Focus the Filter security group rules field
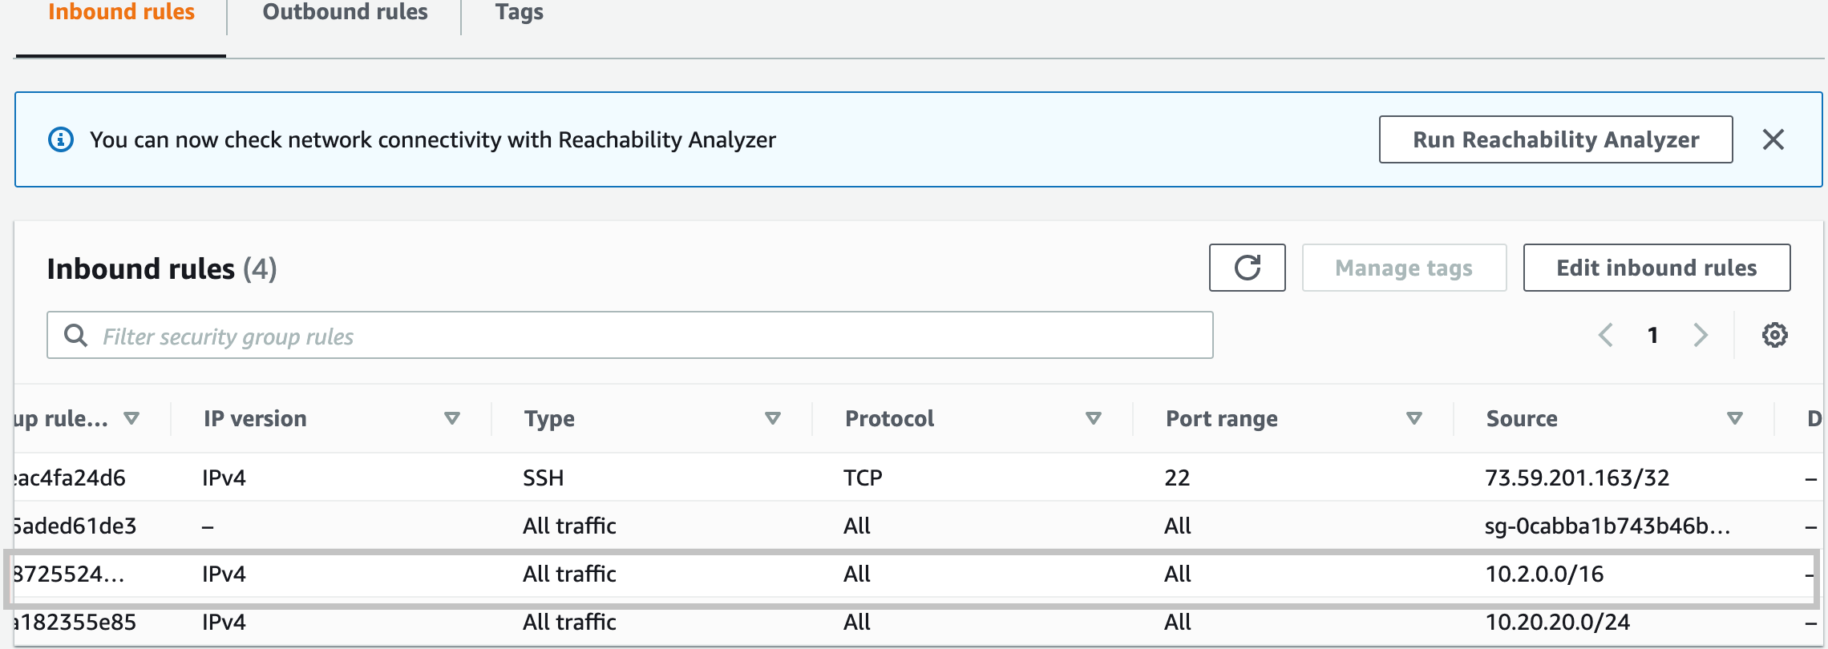The height and width of the screenshot is (649, 1828). tap(641, 336)
